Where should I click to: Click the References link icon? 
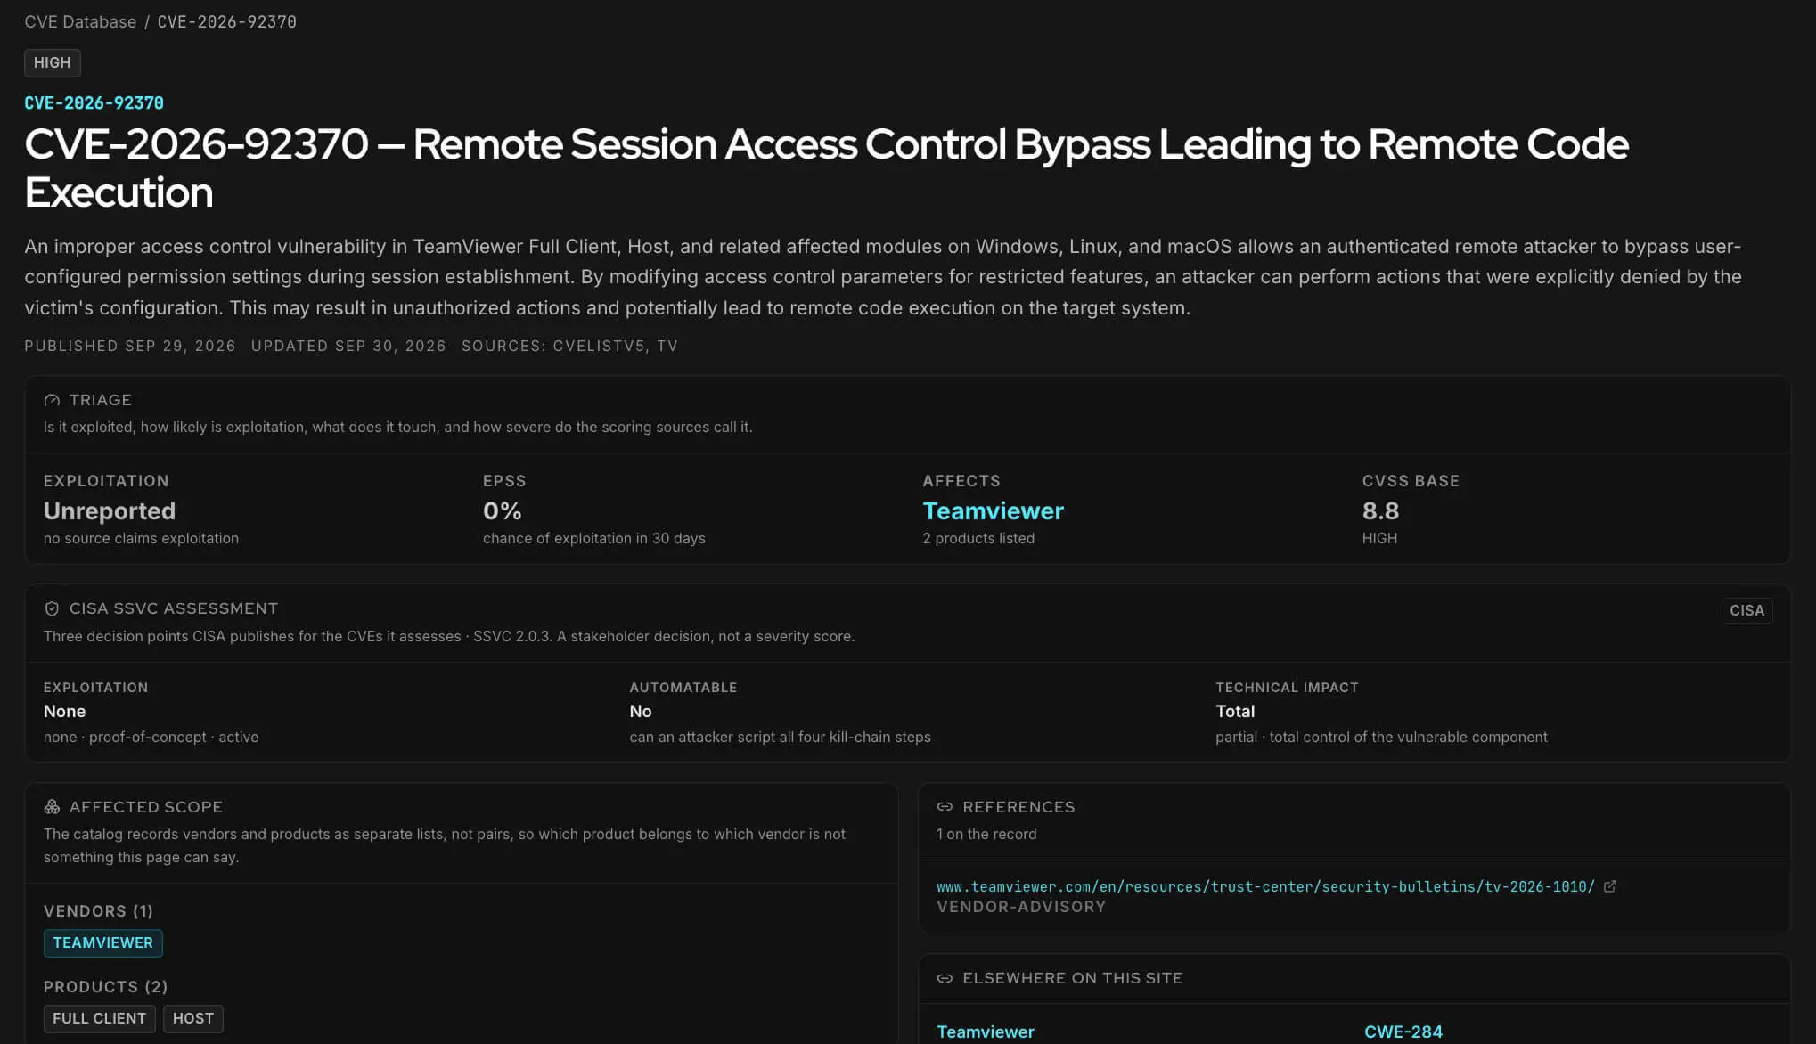[x=945, y=807]
